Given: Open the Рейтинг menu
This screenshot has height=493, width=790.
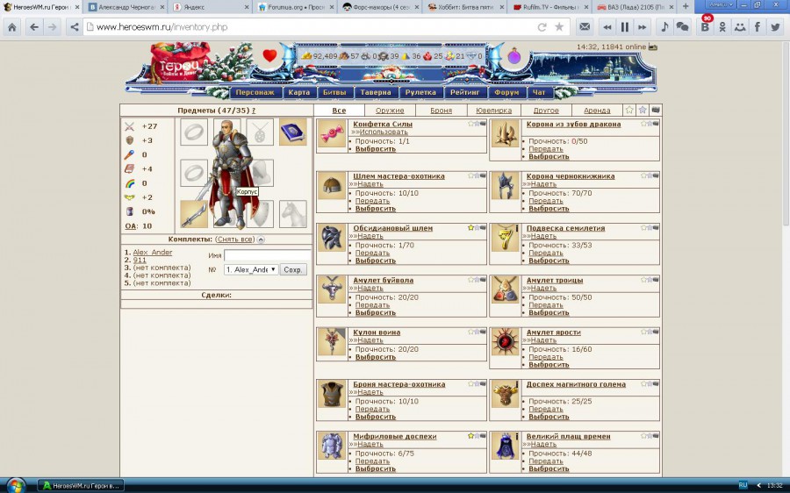Looking at the screenshot, I should click(465, 93).
